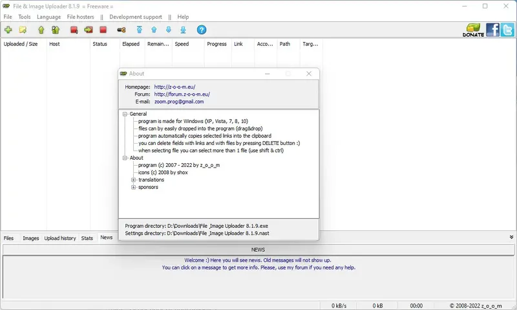This screenshot has height=310, width=517.
Task: Select 'program is made for Windows' tree row
Action: [193, 121]
